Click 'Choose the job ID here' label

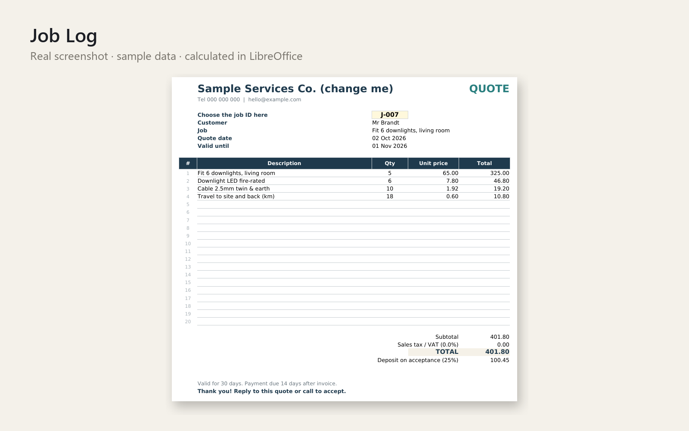pyautogui.click(x=233, y=115)
